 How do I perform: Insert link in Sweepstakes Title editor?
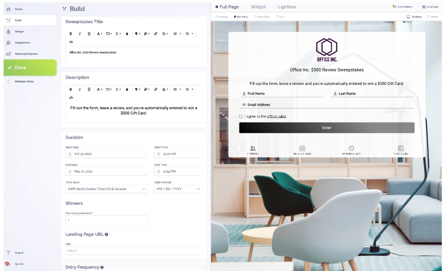[x=156, y=34]
